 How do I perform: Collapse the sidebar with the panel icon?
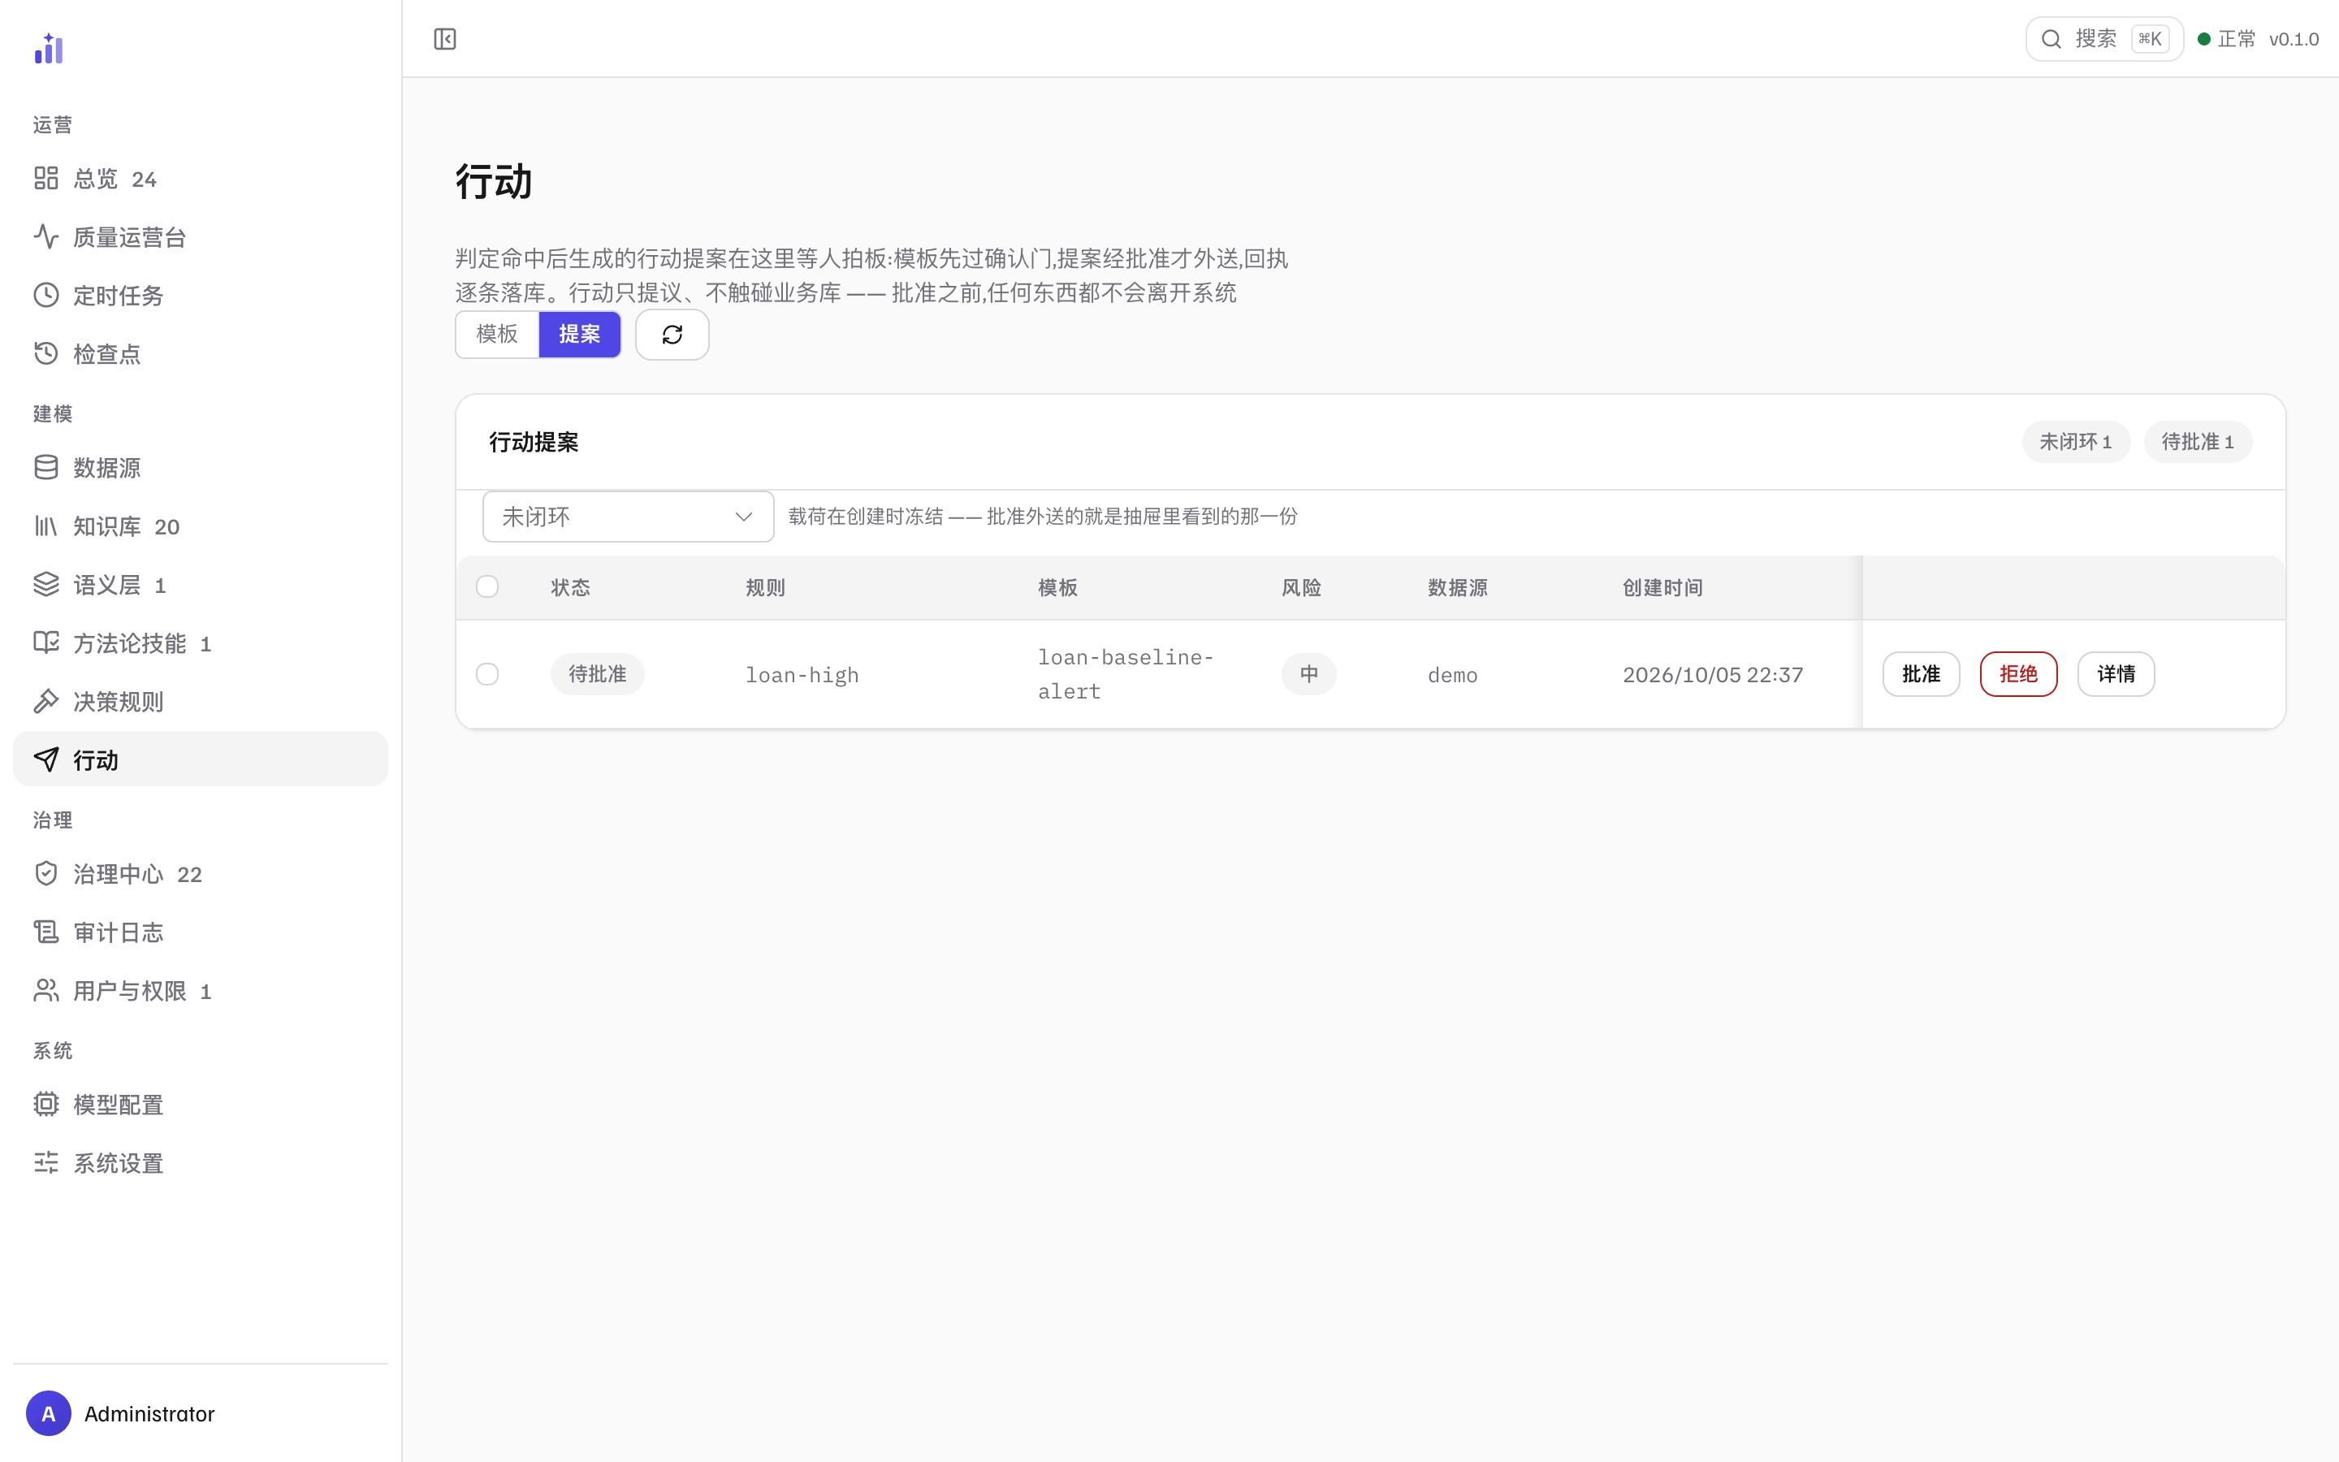[x=444, y=39]
